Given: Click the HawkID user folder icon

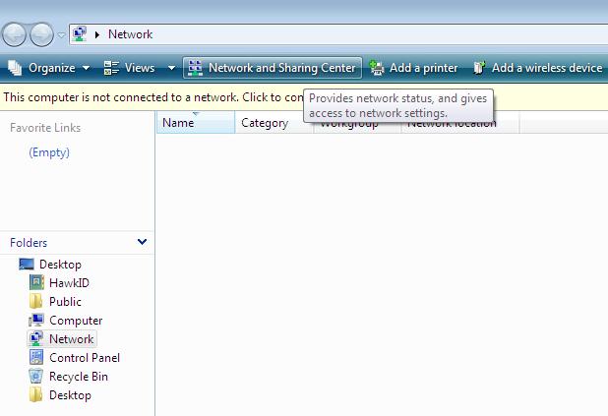Looking at the screenshot, I should (x=36, y=282).
